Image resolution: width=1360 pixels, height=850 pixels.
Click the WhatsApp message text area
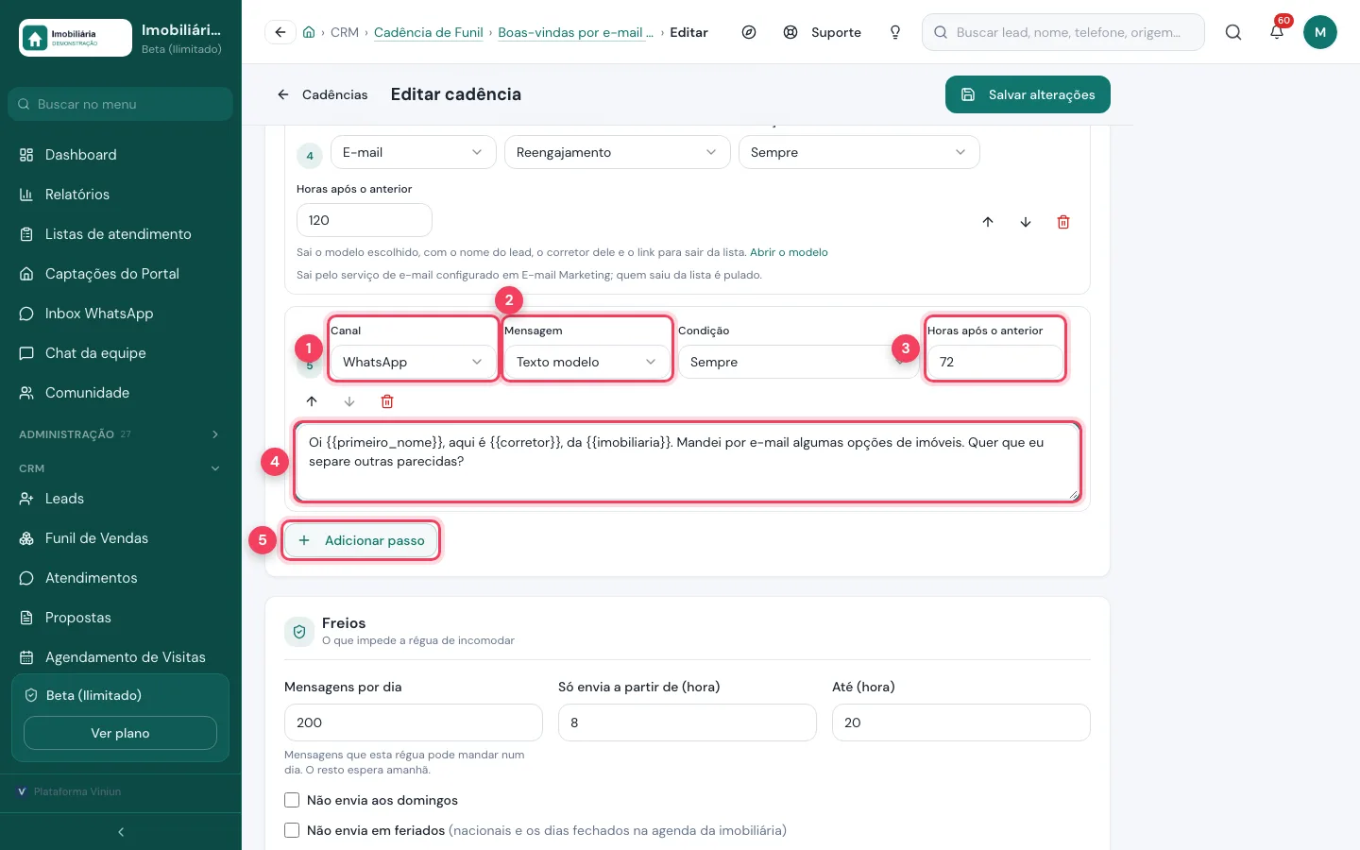coord(688,462)
